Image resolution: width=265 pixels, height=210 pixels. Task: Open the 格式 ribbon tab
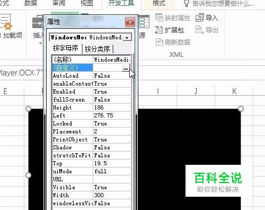(159, 3)
